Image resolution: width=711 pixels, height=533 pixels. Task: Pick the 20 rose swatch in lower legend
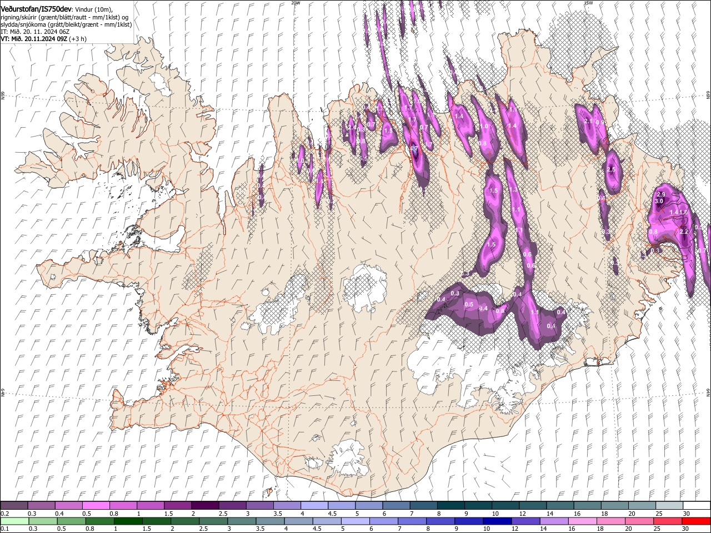pos(640,520)
